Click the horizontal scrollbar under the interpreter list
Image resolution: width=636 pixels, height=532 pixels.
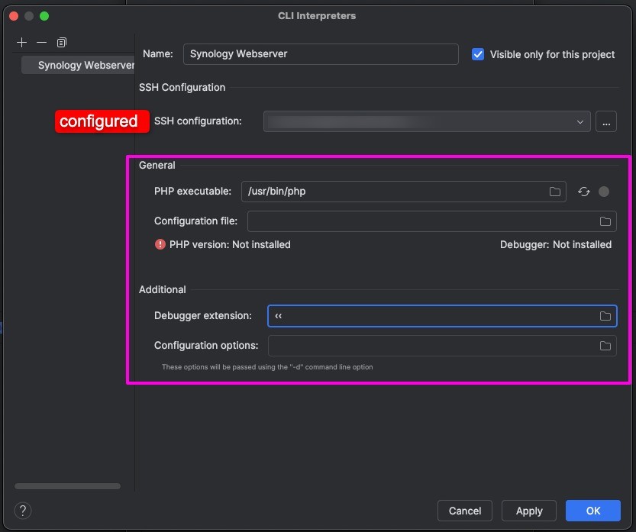point(67,486)
